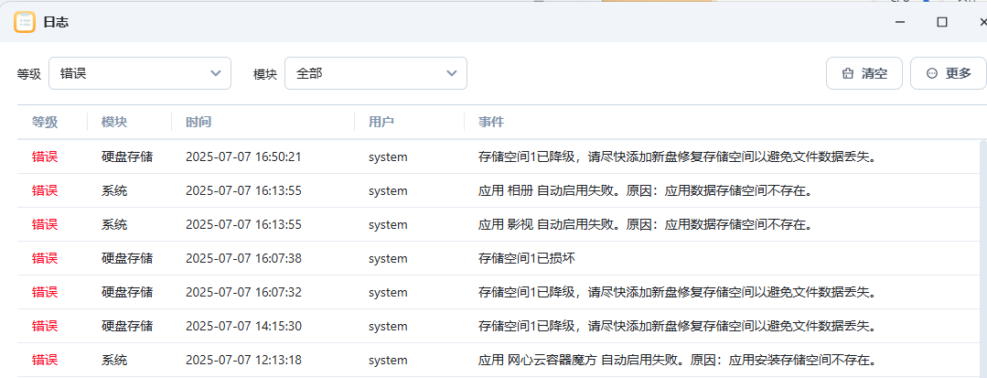Viewport: 987px width, 378px height.
Task: Click the 用户 column header
Action: (381, 123)
